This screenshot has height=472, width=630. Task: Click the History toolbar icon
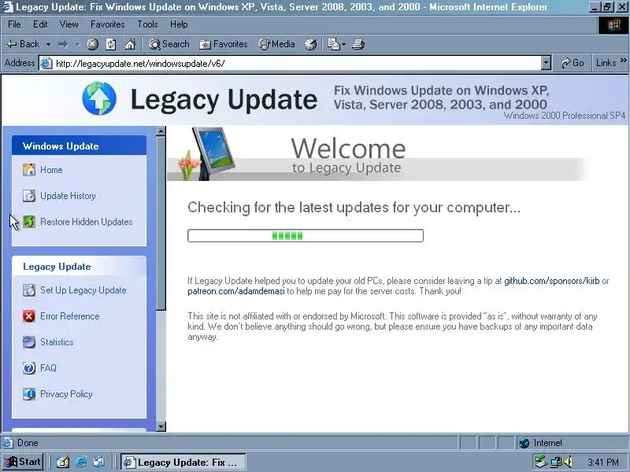click(310, 44)
